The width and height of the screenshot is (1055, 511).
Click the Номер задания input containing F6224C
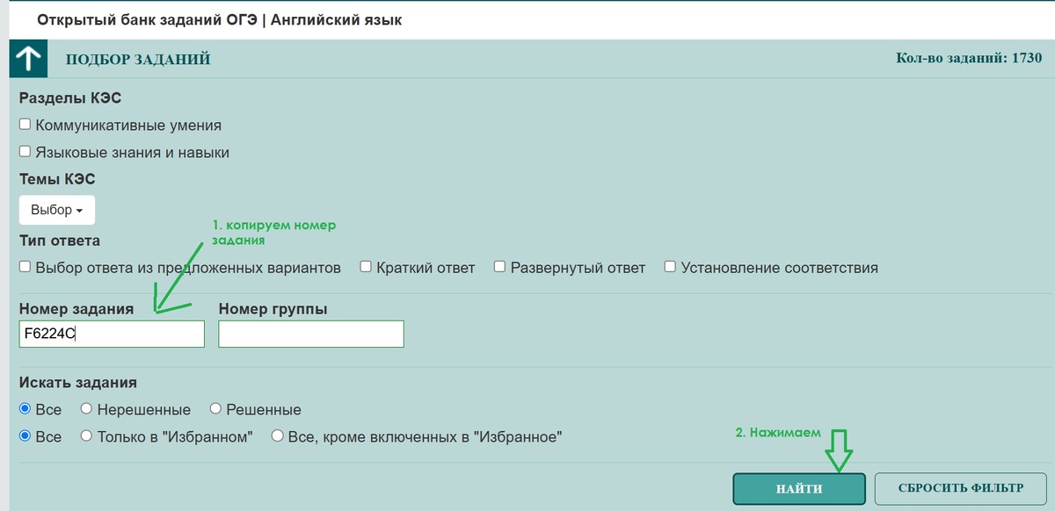(112, 334)
